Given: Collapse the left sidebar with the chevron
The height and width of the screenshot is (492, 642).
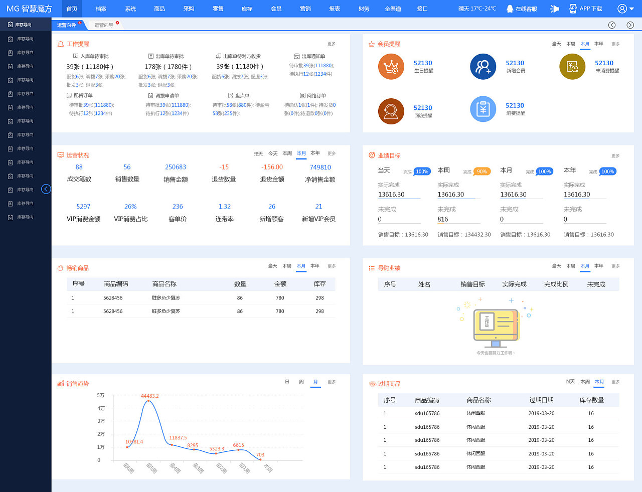Looking at the screenshot, I should pyautogui.click(x=46, y=189).
